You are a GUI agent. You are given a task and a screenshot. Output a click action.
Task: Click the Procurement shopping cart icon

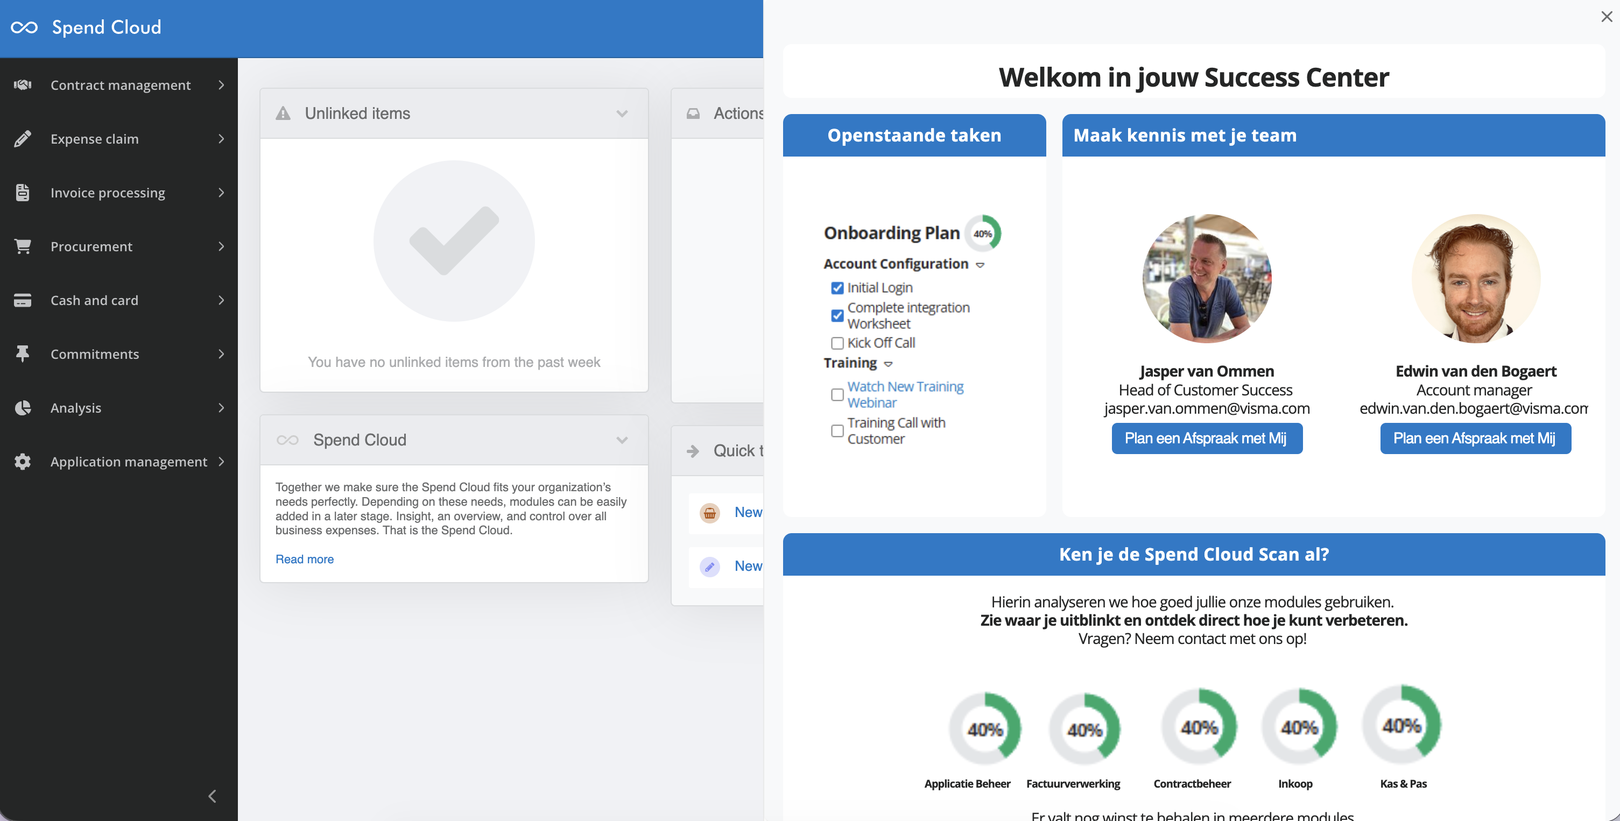click(x=23, y=246)
